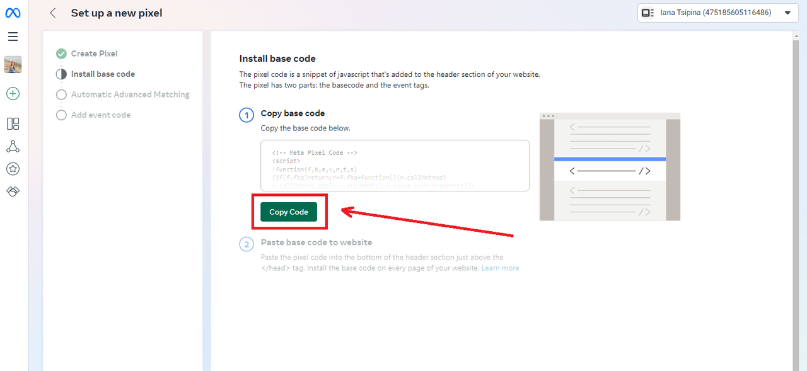
Task: Click the vertical scrollbar on the right
Action: pyautogui.click(x=794, y=202)
